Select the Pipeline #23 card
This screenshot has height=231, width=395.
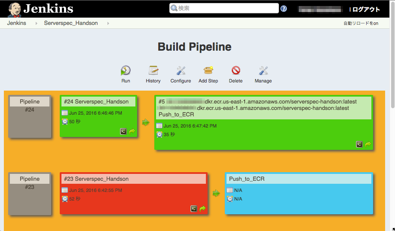click(x=30, y=194)
